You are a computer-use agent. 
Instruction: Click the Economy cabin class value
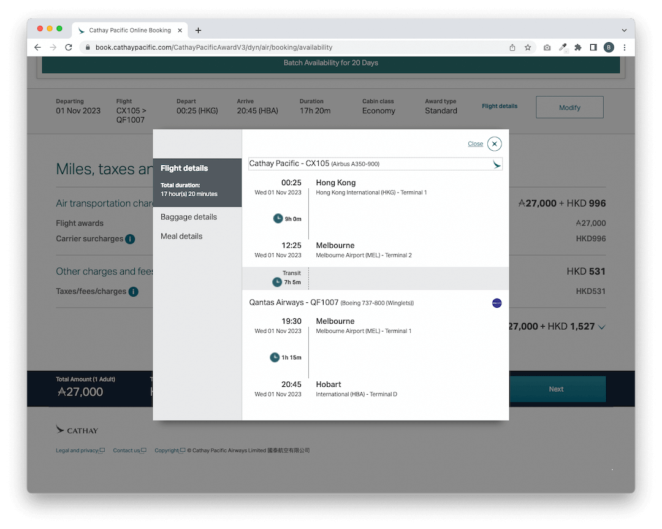(x=379, y=111)
